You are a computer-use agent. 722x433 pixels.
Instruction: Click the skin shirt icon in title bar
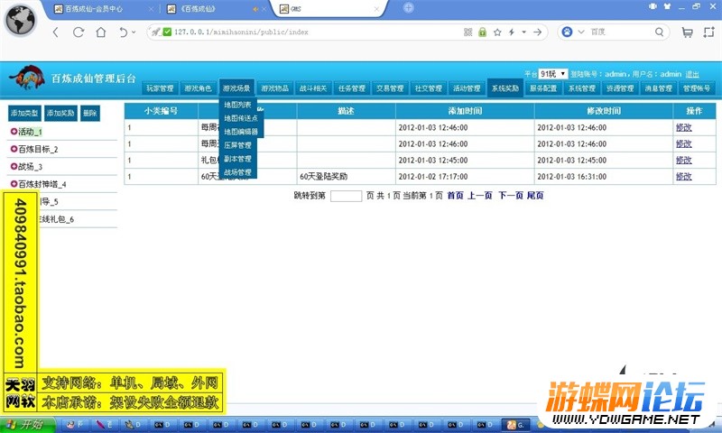pyautogui.click(x=667, y=6)
